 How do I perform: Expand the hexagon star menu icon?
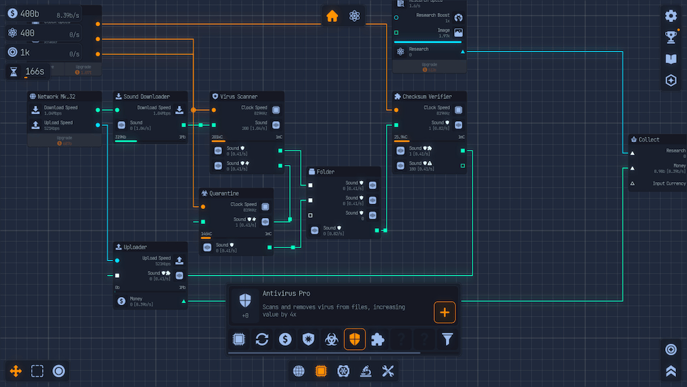671,81
